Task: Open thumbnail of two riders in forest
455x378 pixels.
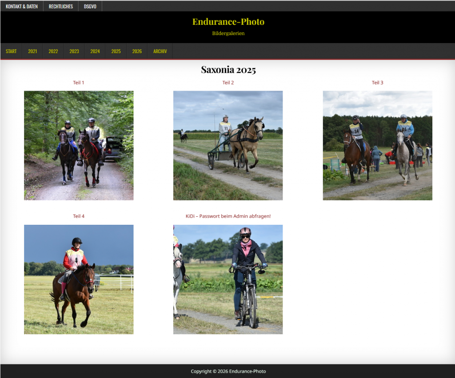Action: tap(79, 146)
